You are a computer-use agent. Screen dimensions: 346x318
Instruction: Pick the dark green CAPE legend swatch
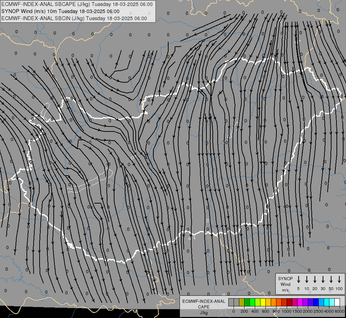247,302
